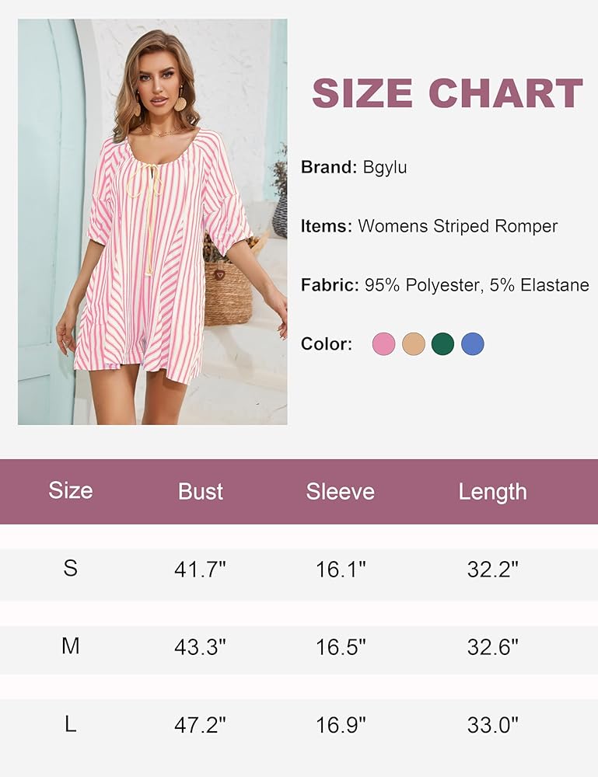Click the pink color swatch

click(383, 343)
